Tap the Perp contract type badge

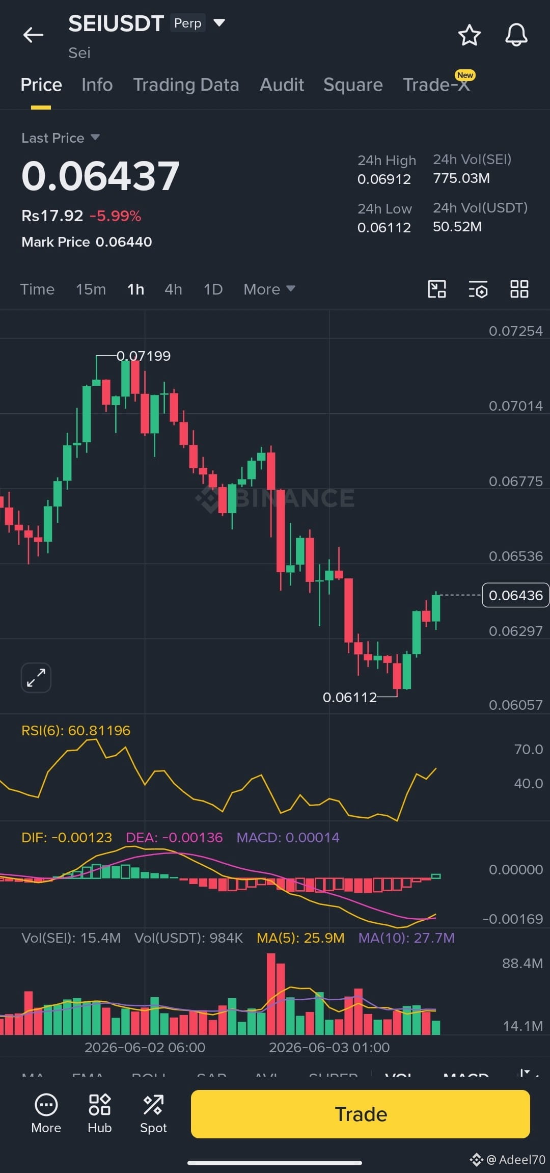click(x=188, y=23)
